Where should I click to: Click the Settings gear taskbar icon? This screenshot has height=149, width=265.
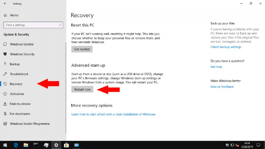pyautogui.click(x=56, y=145)
